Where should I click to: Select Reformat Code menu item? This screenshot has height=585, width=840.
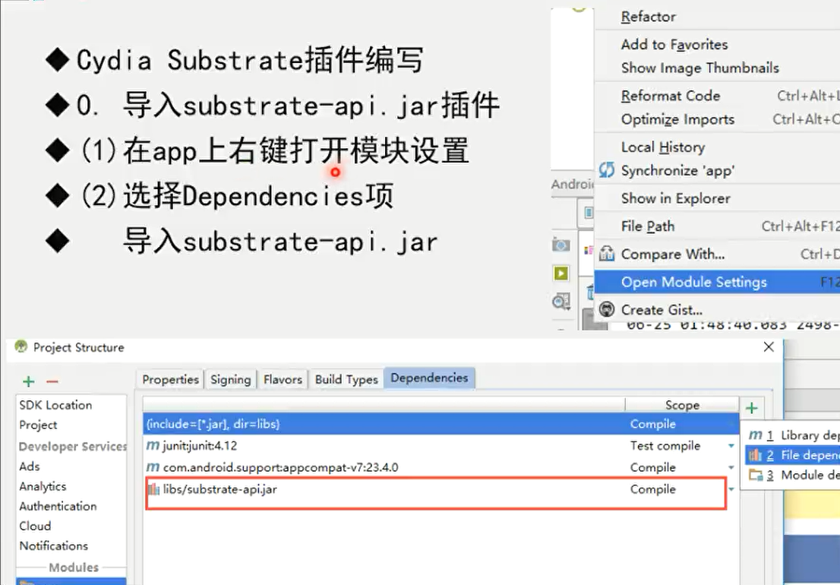(717, 96)
